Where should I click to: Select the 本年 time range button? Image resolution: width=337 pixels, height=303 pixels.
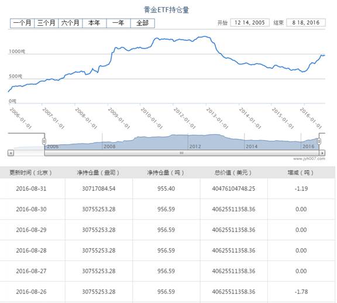click(95, 23)
